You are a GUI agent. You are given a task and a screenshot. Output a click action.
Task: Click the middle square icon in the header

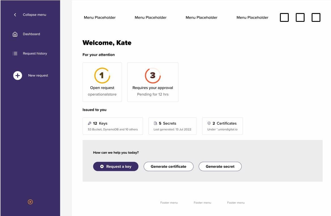point(300,17)
